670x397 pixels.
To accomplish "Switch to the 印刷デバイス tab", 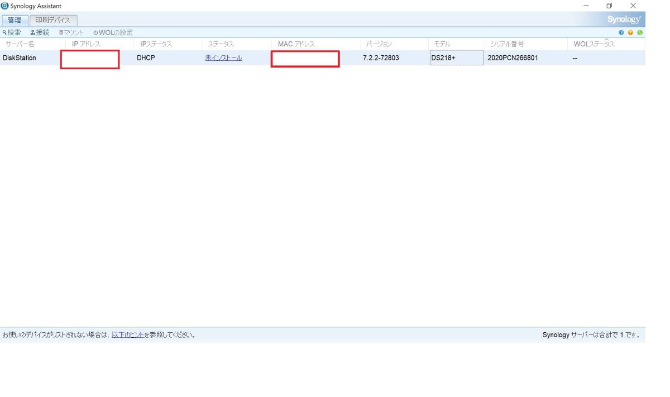I will [x=53, y=20].
